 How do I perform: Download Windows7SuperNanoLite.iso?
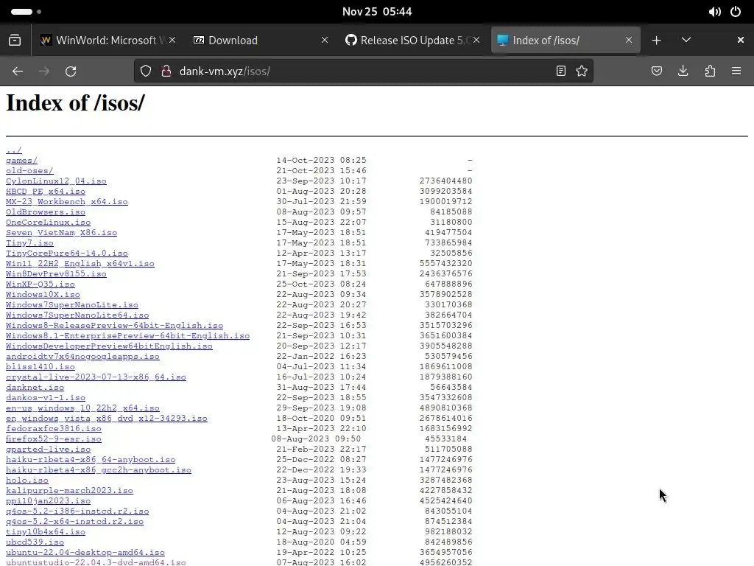point(72,305)
